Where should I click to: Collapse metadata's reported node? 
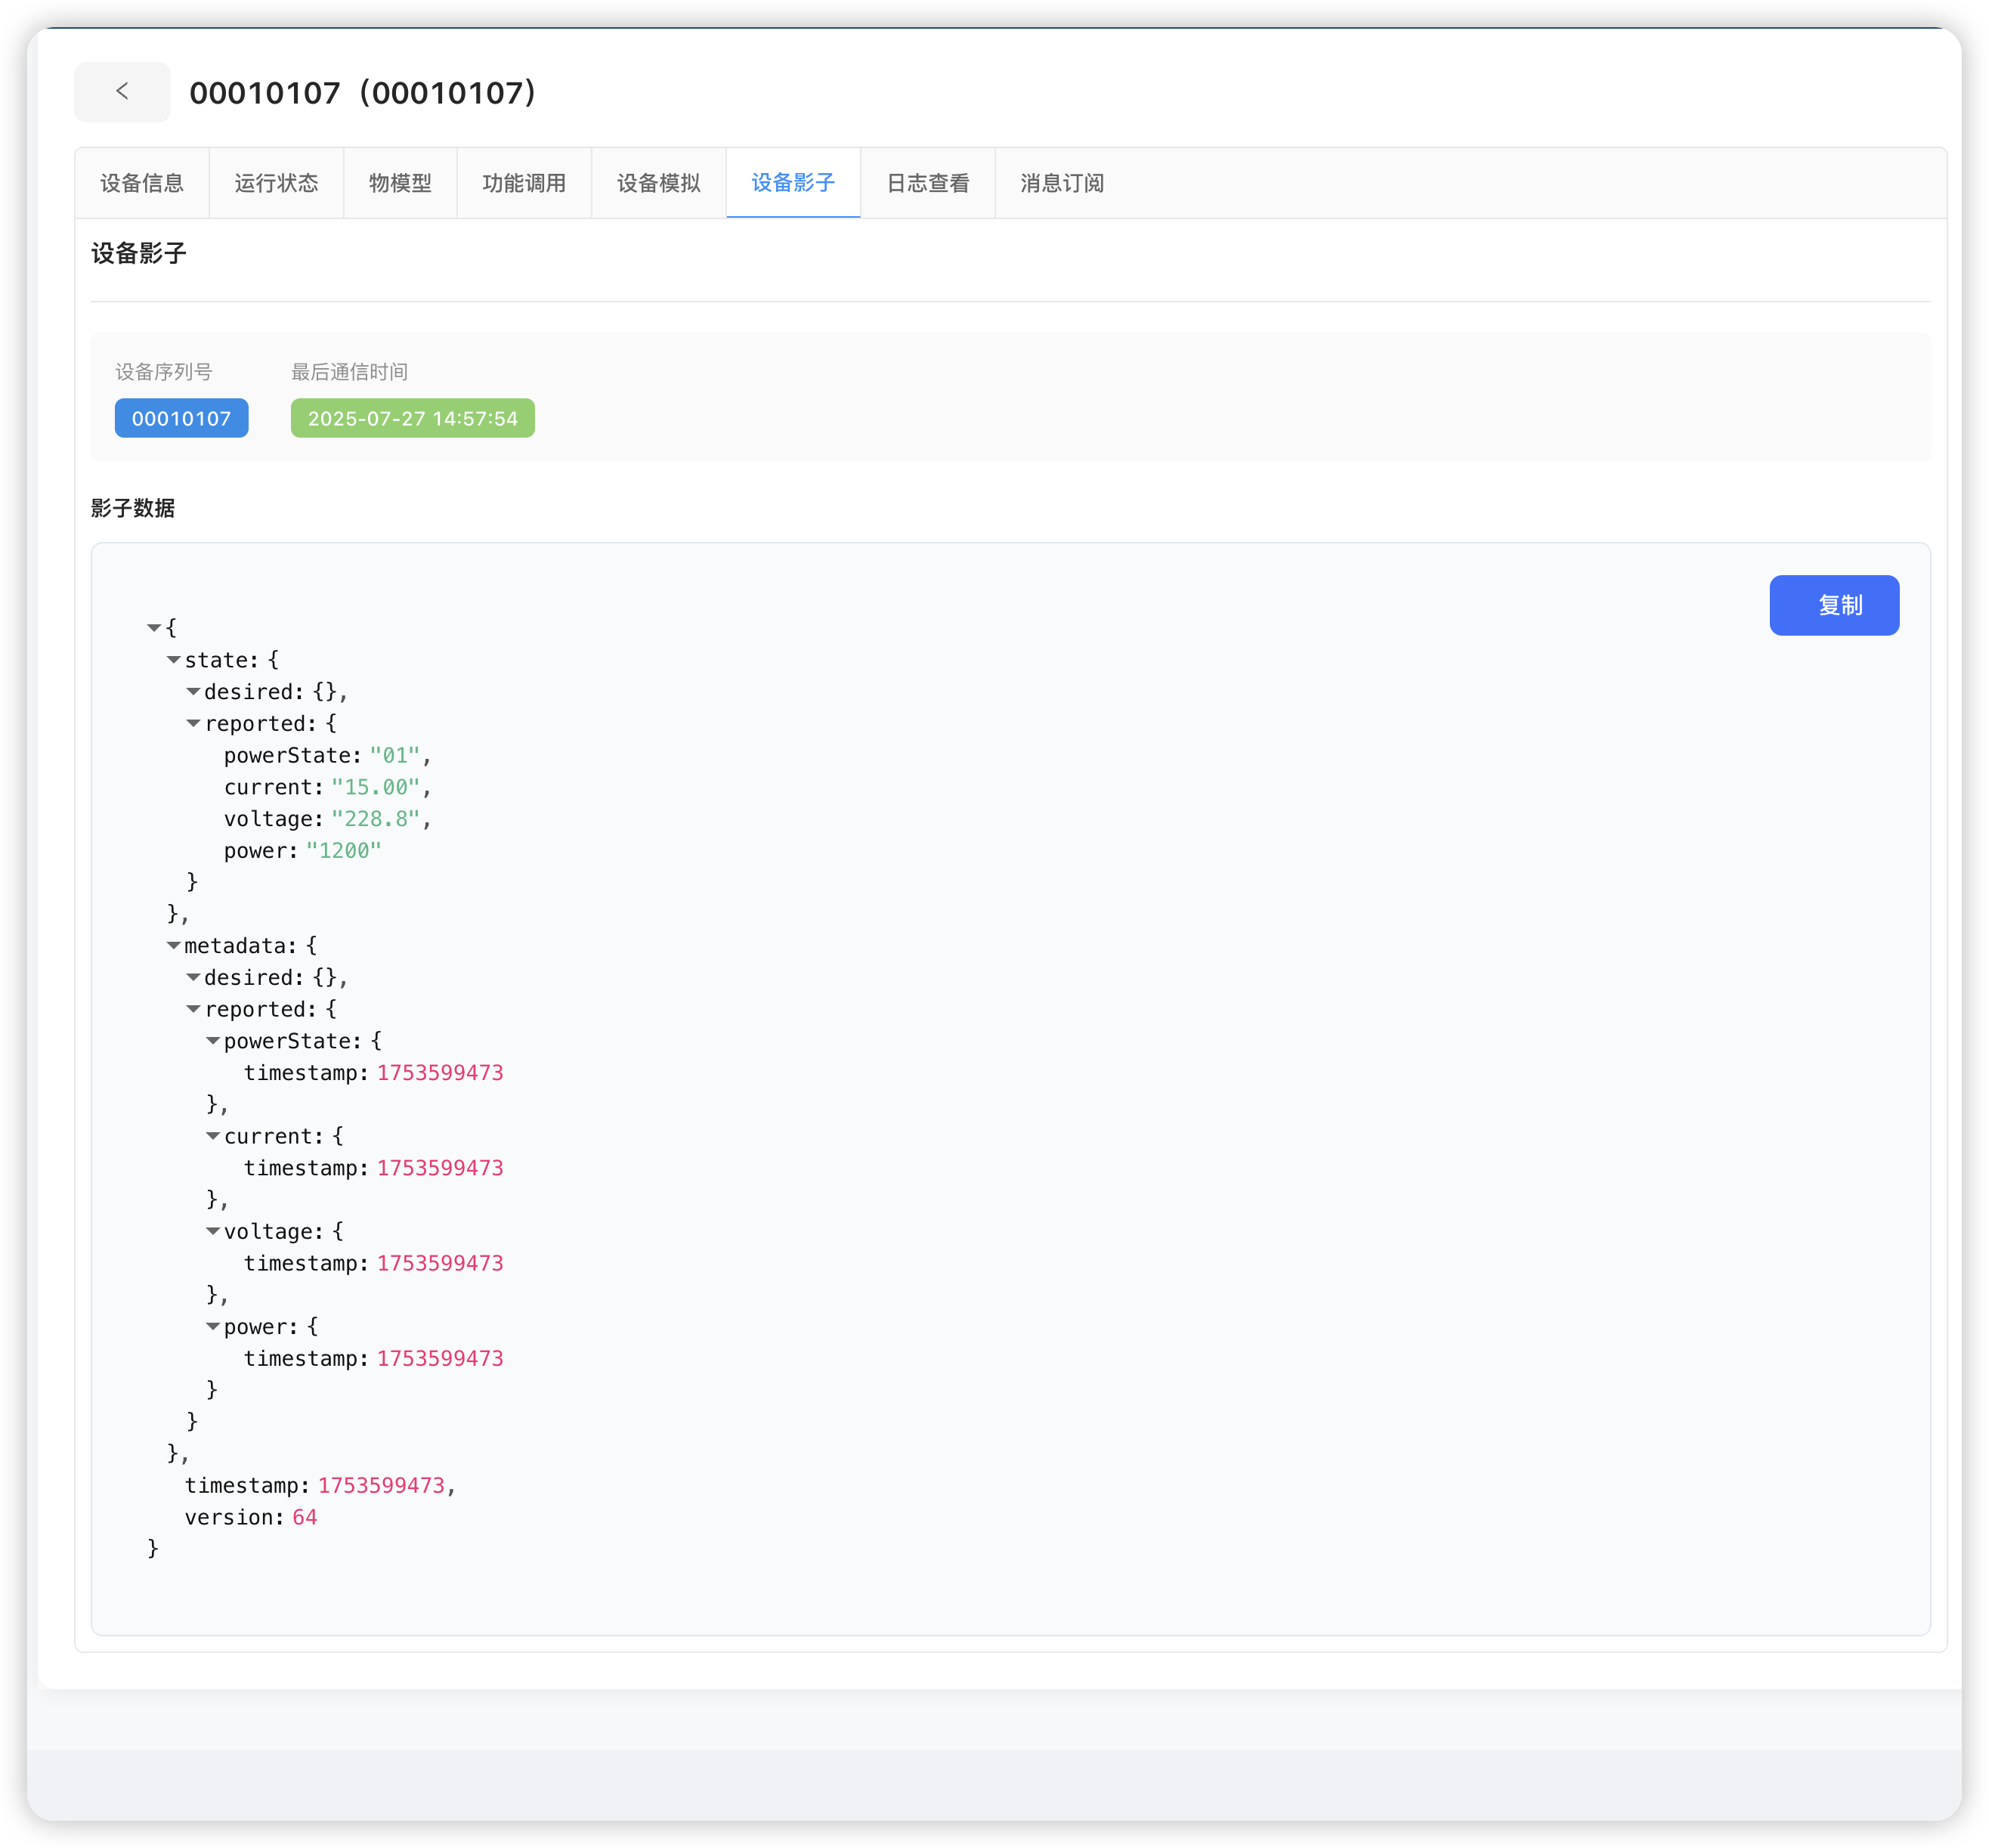pos(193,1010)
